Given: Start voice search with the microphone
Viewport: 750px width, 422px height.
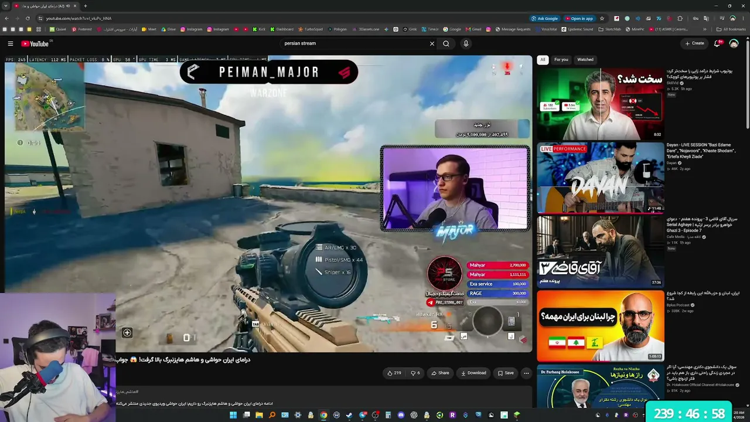Looking at the screenshot, I should click(x=466, y=43).
